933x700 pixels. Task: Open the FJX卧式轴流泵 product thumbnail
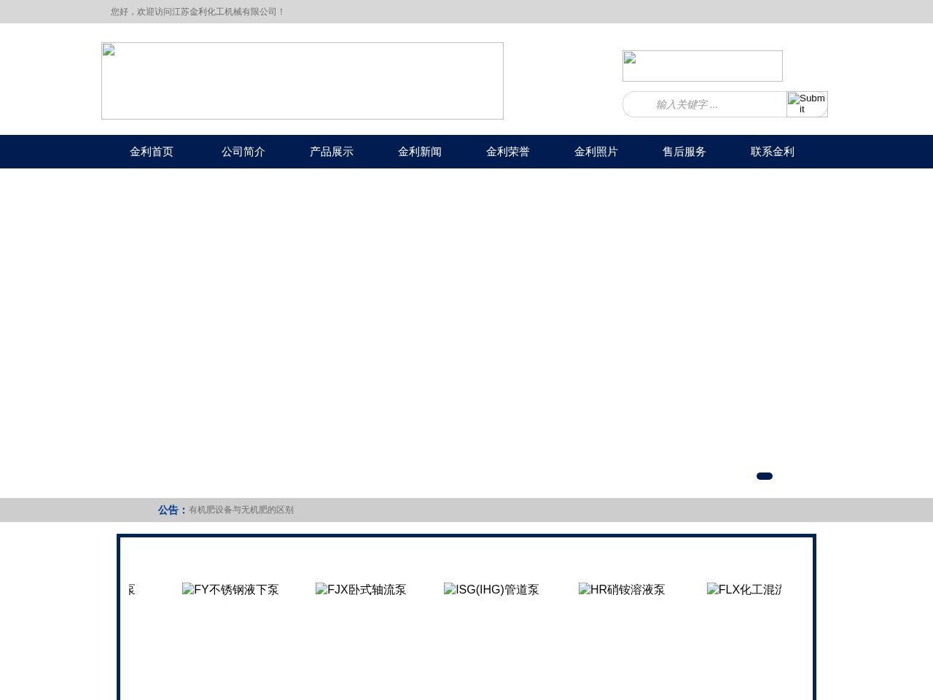coord(361,590)
